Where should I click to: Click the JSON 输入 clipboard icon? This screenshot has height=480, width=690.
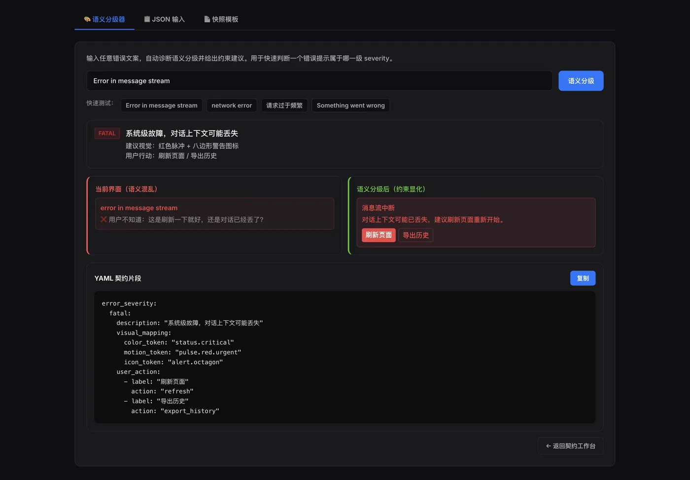click(147, 19)
